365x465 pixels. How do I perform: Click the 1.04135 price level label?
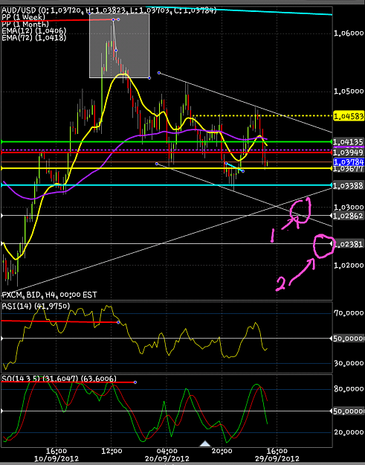(349, 142)
